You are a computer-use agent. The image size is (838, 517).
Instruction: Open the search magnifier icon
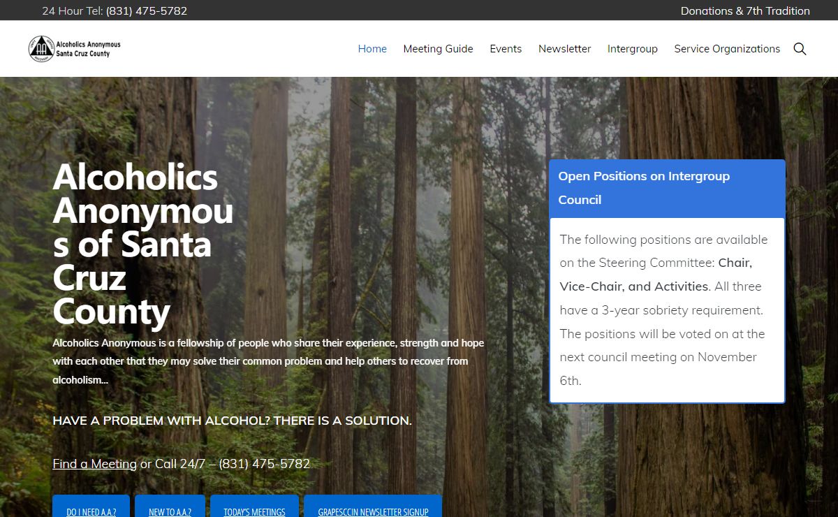(x=800, y=49)
